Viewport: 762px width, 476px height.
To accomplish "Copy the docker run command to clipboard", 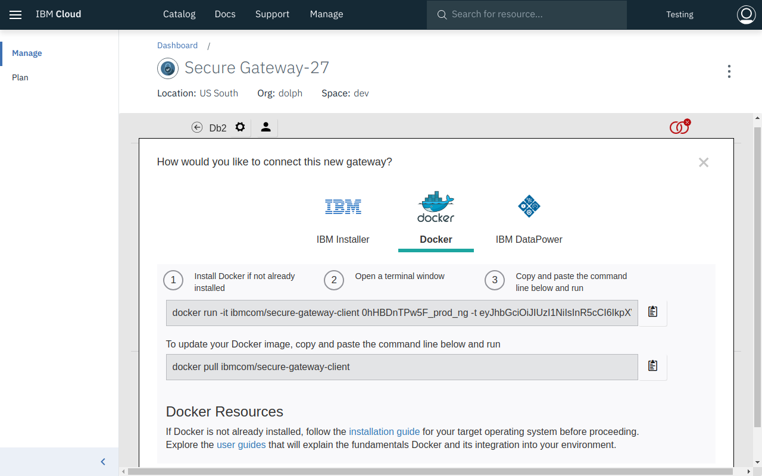I will pos(652,312).
